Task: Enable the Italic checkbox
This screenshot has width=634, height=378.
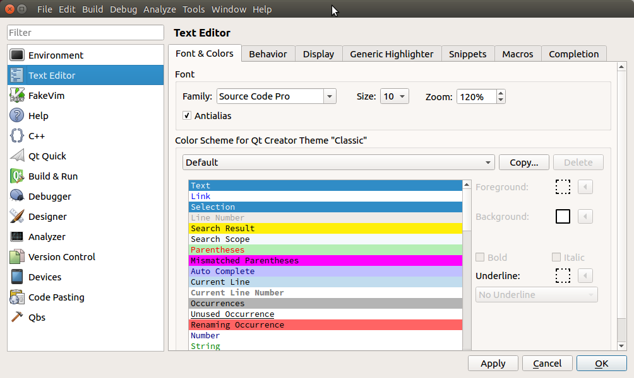Action: [x=556, y=258]
